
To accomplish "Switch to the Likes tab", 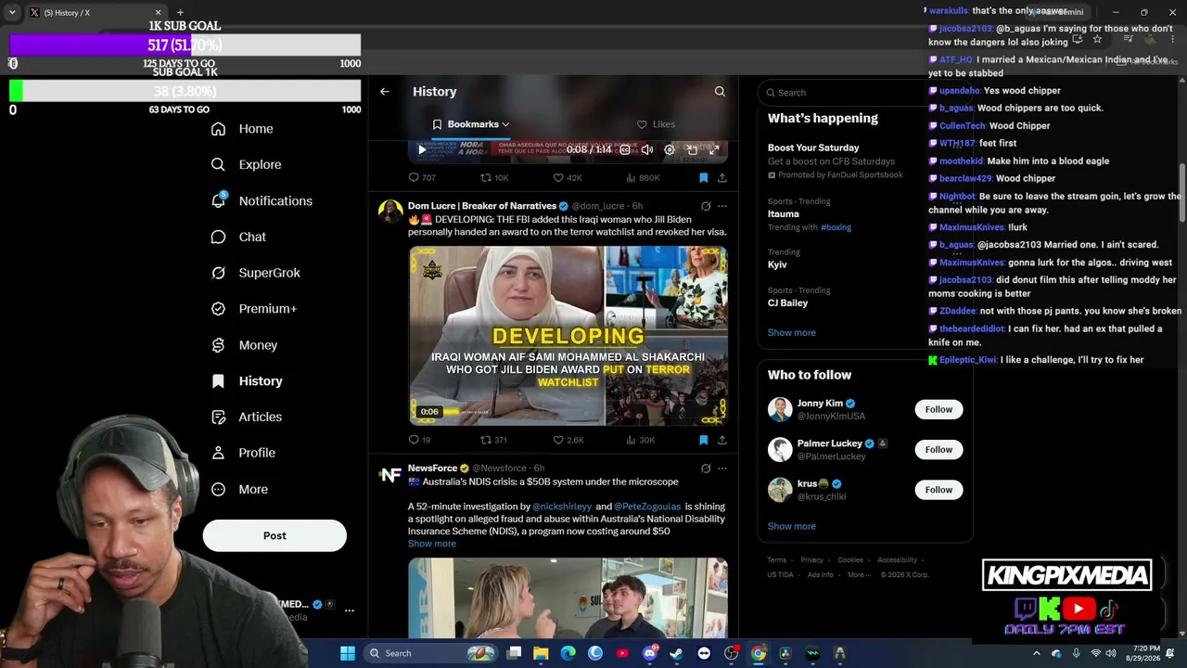I will click(656, 124).
